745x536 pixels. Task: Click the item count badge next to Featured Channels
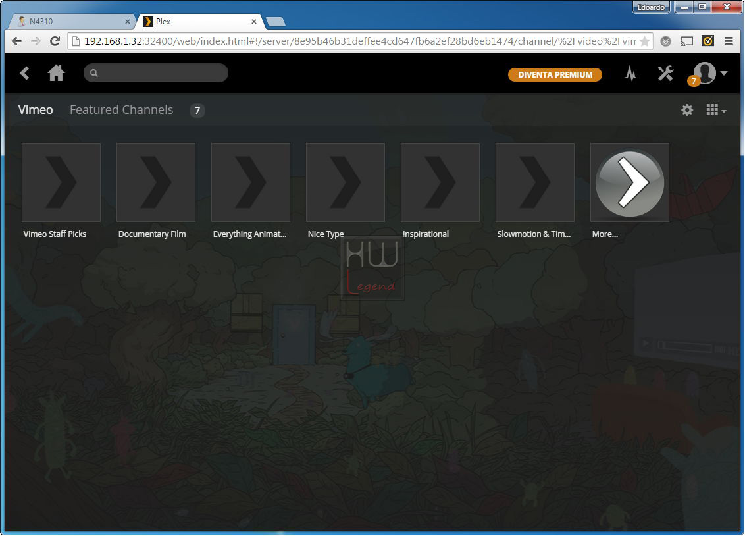[x=197, y=111]
